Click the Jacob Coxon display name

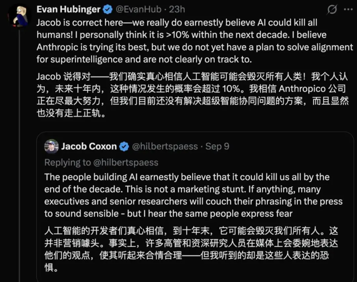(x=89, y=147)
